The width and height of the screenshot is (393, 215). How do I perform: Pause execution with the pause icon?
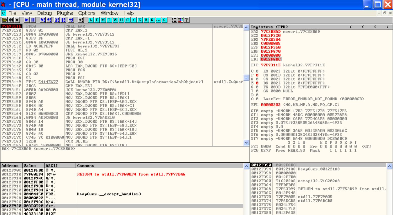point(33,20)
